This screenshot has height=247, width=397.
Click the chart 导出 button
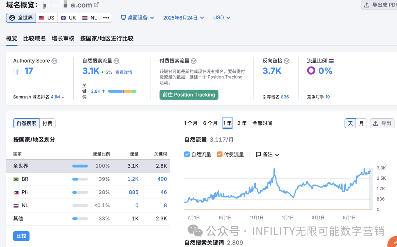(x=382, y=123)
